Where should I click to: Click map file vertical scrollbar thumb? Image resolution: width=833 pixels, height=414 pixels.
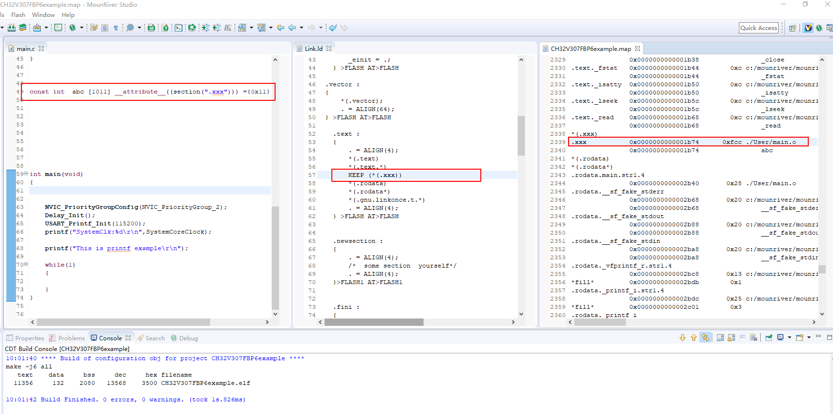point(822,269)
